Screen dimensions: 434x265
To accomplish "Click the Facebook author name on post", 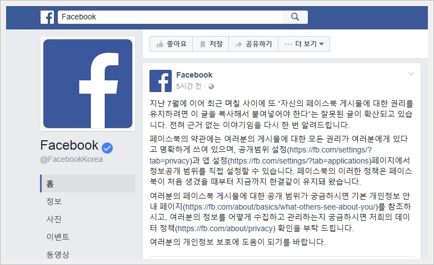I will coord(194,75).
